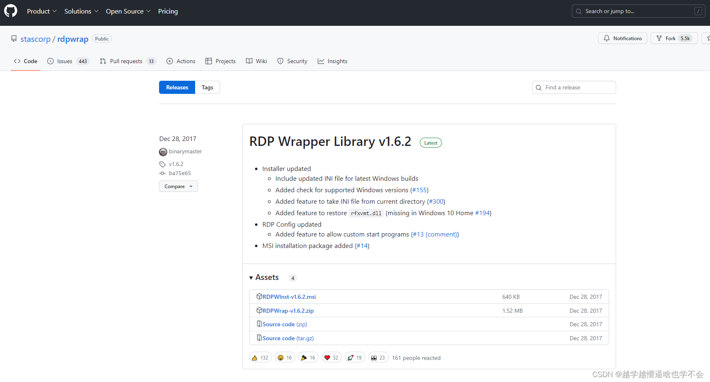
Task: Open issue #155 link
Action: pos(419,190)
